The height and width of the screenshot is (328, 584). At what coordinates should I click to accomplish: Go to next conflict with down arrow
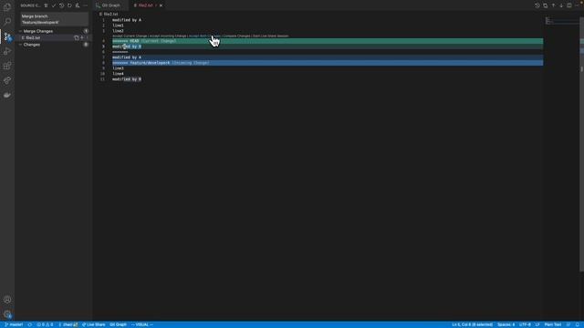coord(561,5)
